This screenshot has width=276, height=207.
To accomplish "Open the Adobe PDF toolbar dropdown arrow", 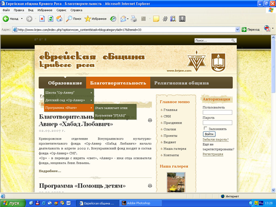I will (273, 28).
